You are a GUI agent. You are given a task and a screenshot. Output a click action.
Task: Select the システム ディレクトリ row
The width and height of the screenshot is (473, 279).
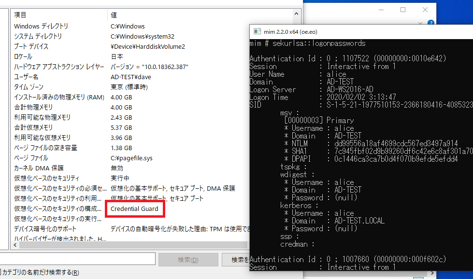[x=131, y=37]
